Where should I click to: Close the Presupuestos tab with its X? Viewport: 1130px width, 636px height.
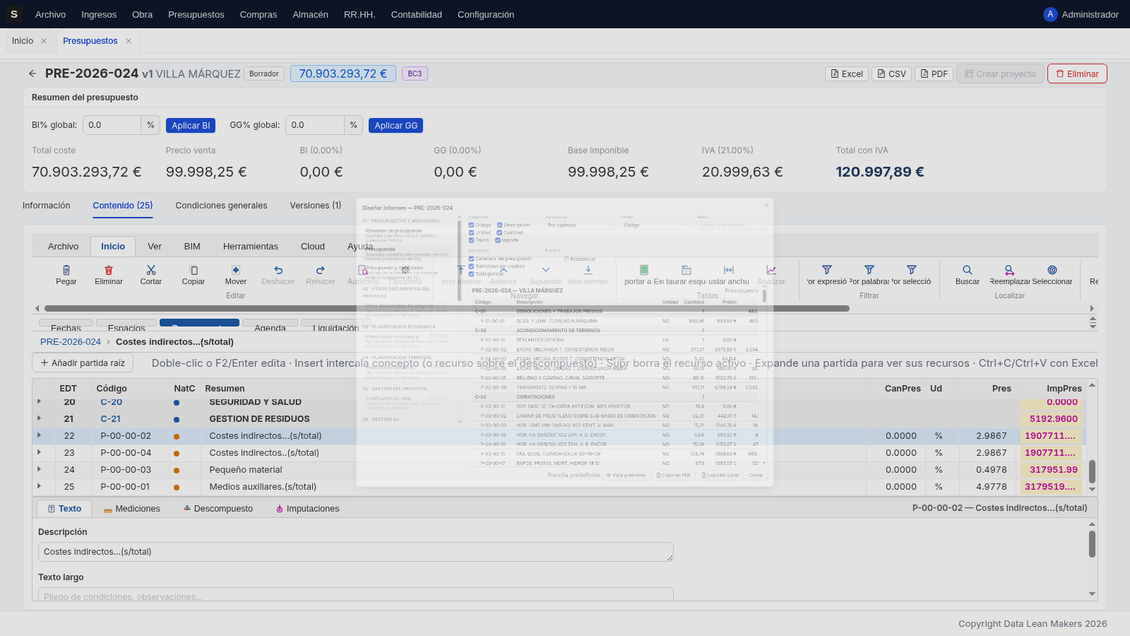point(129,41)
